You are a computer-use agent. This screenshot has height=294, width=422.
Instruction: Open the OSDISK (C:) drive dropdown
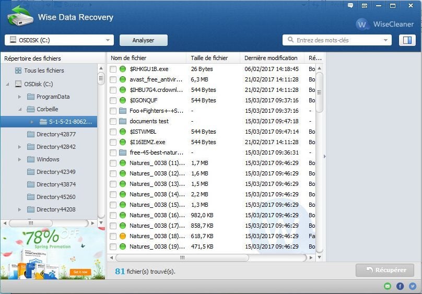(59, 40)
